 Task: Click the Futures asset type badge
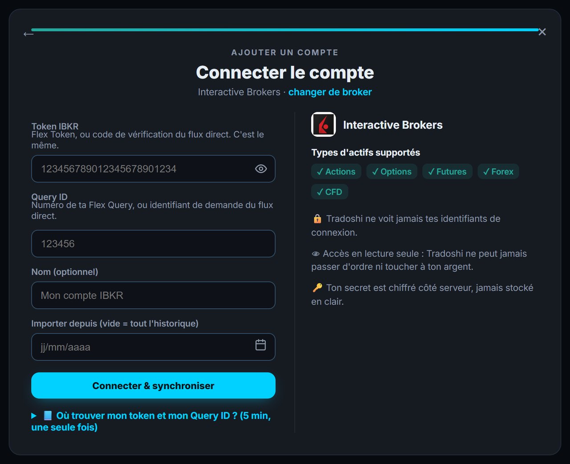448,171
